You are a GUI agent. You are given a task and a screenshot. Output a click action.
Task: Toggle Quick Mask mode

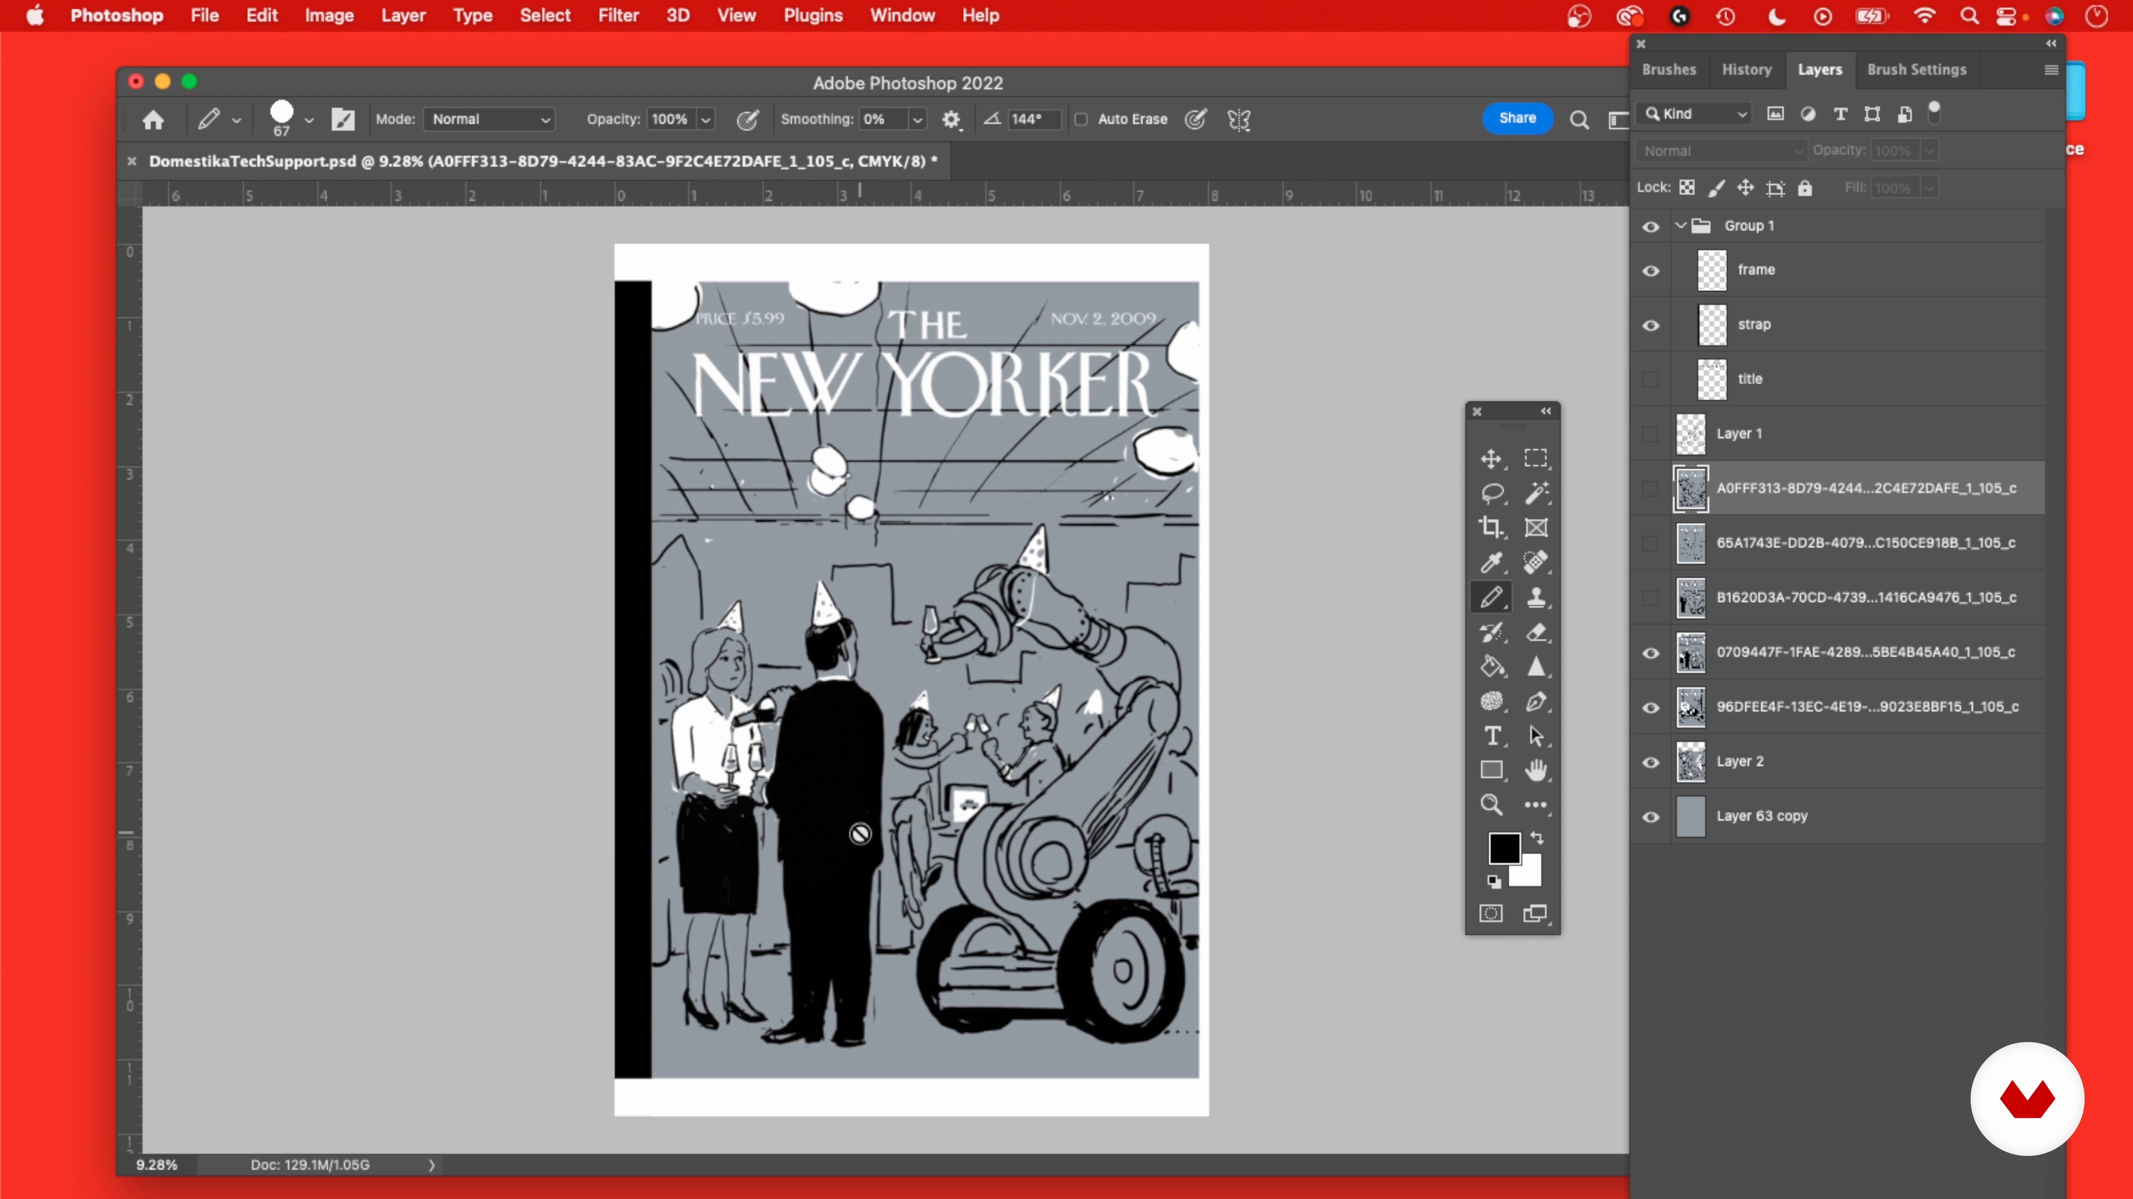pyautogui.click(x=1491, y=914)
